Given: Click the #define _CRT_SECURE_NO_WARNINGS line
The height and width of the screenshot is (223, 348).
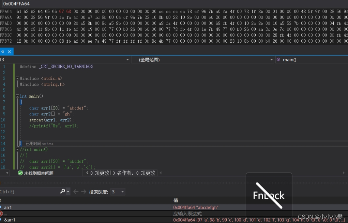Looking at the screenshot, I should click(56, 67).
